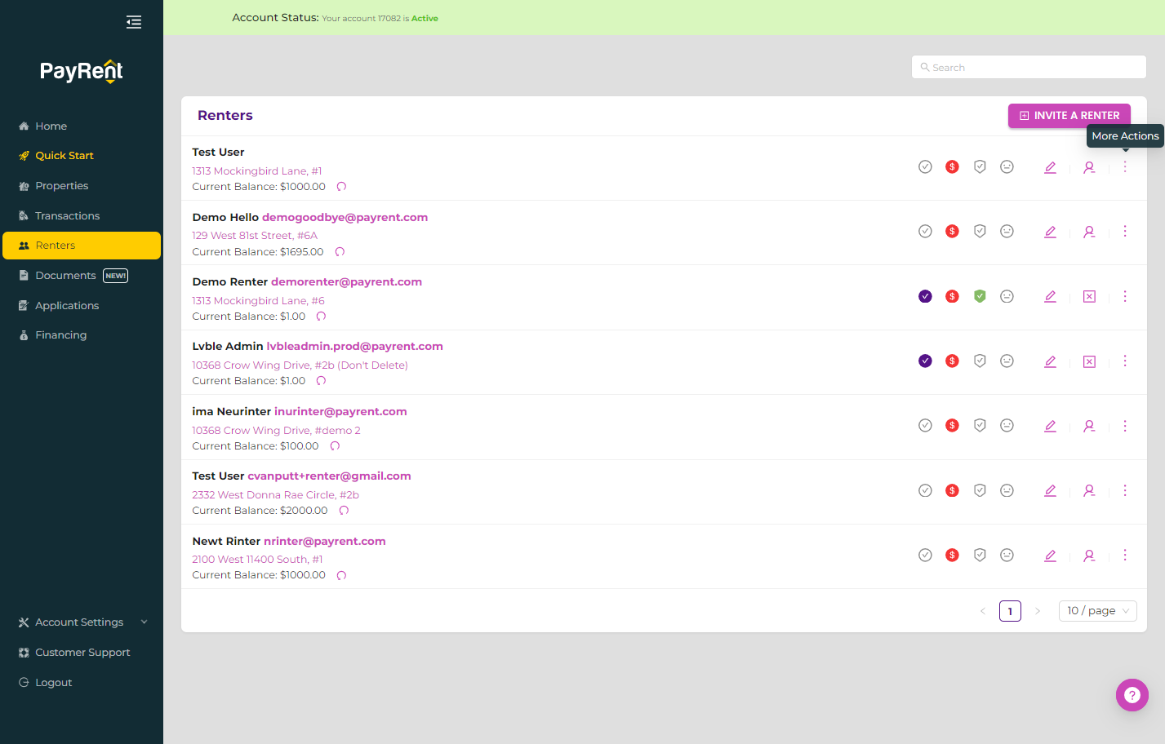The width and height of the screenshot is (1165, 744).
Task: Click the check circle in cvanputt+renter@gmail.com row
Action: (925, 490)
